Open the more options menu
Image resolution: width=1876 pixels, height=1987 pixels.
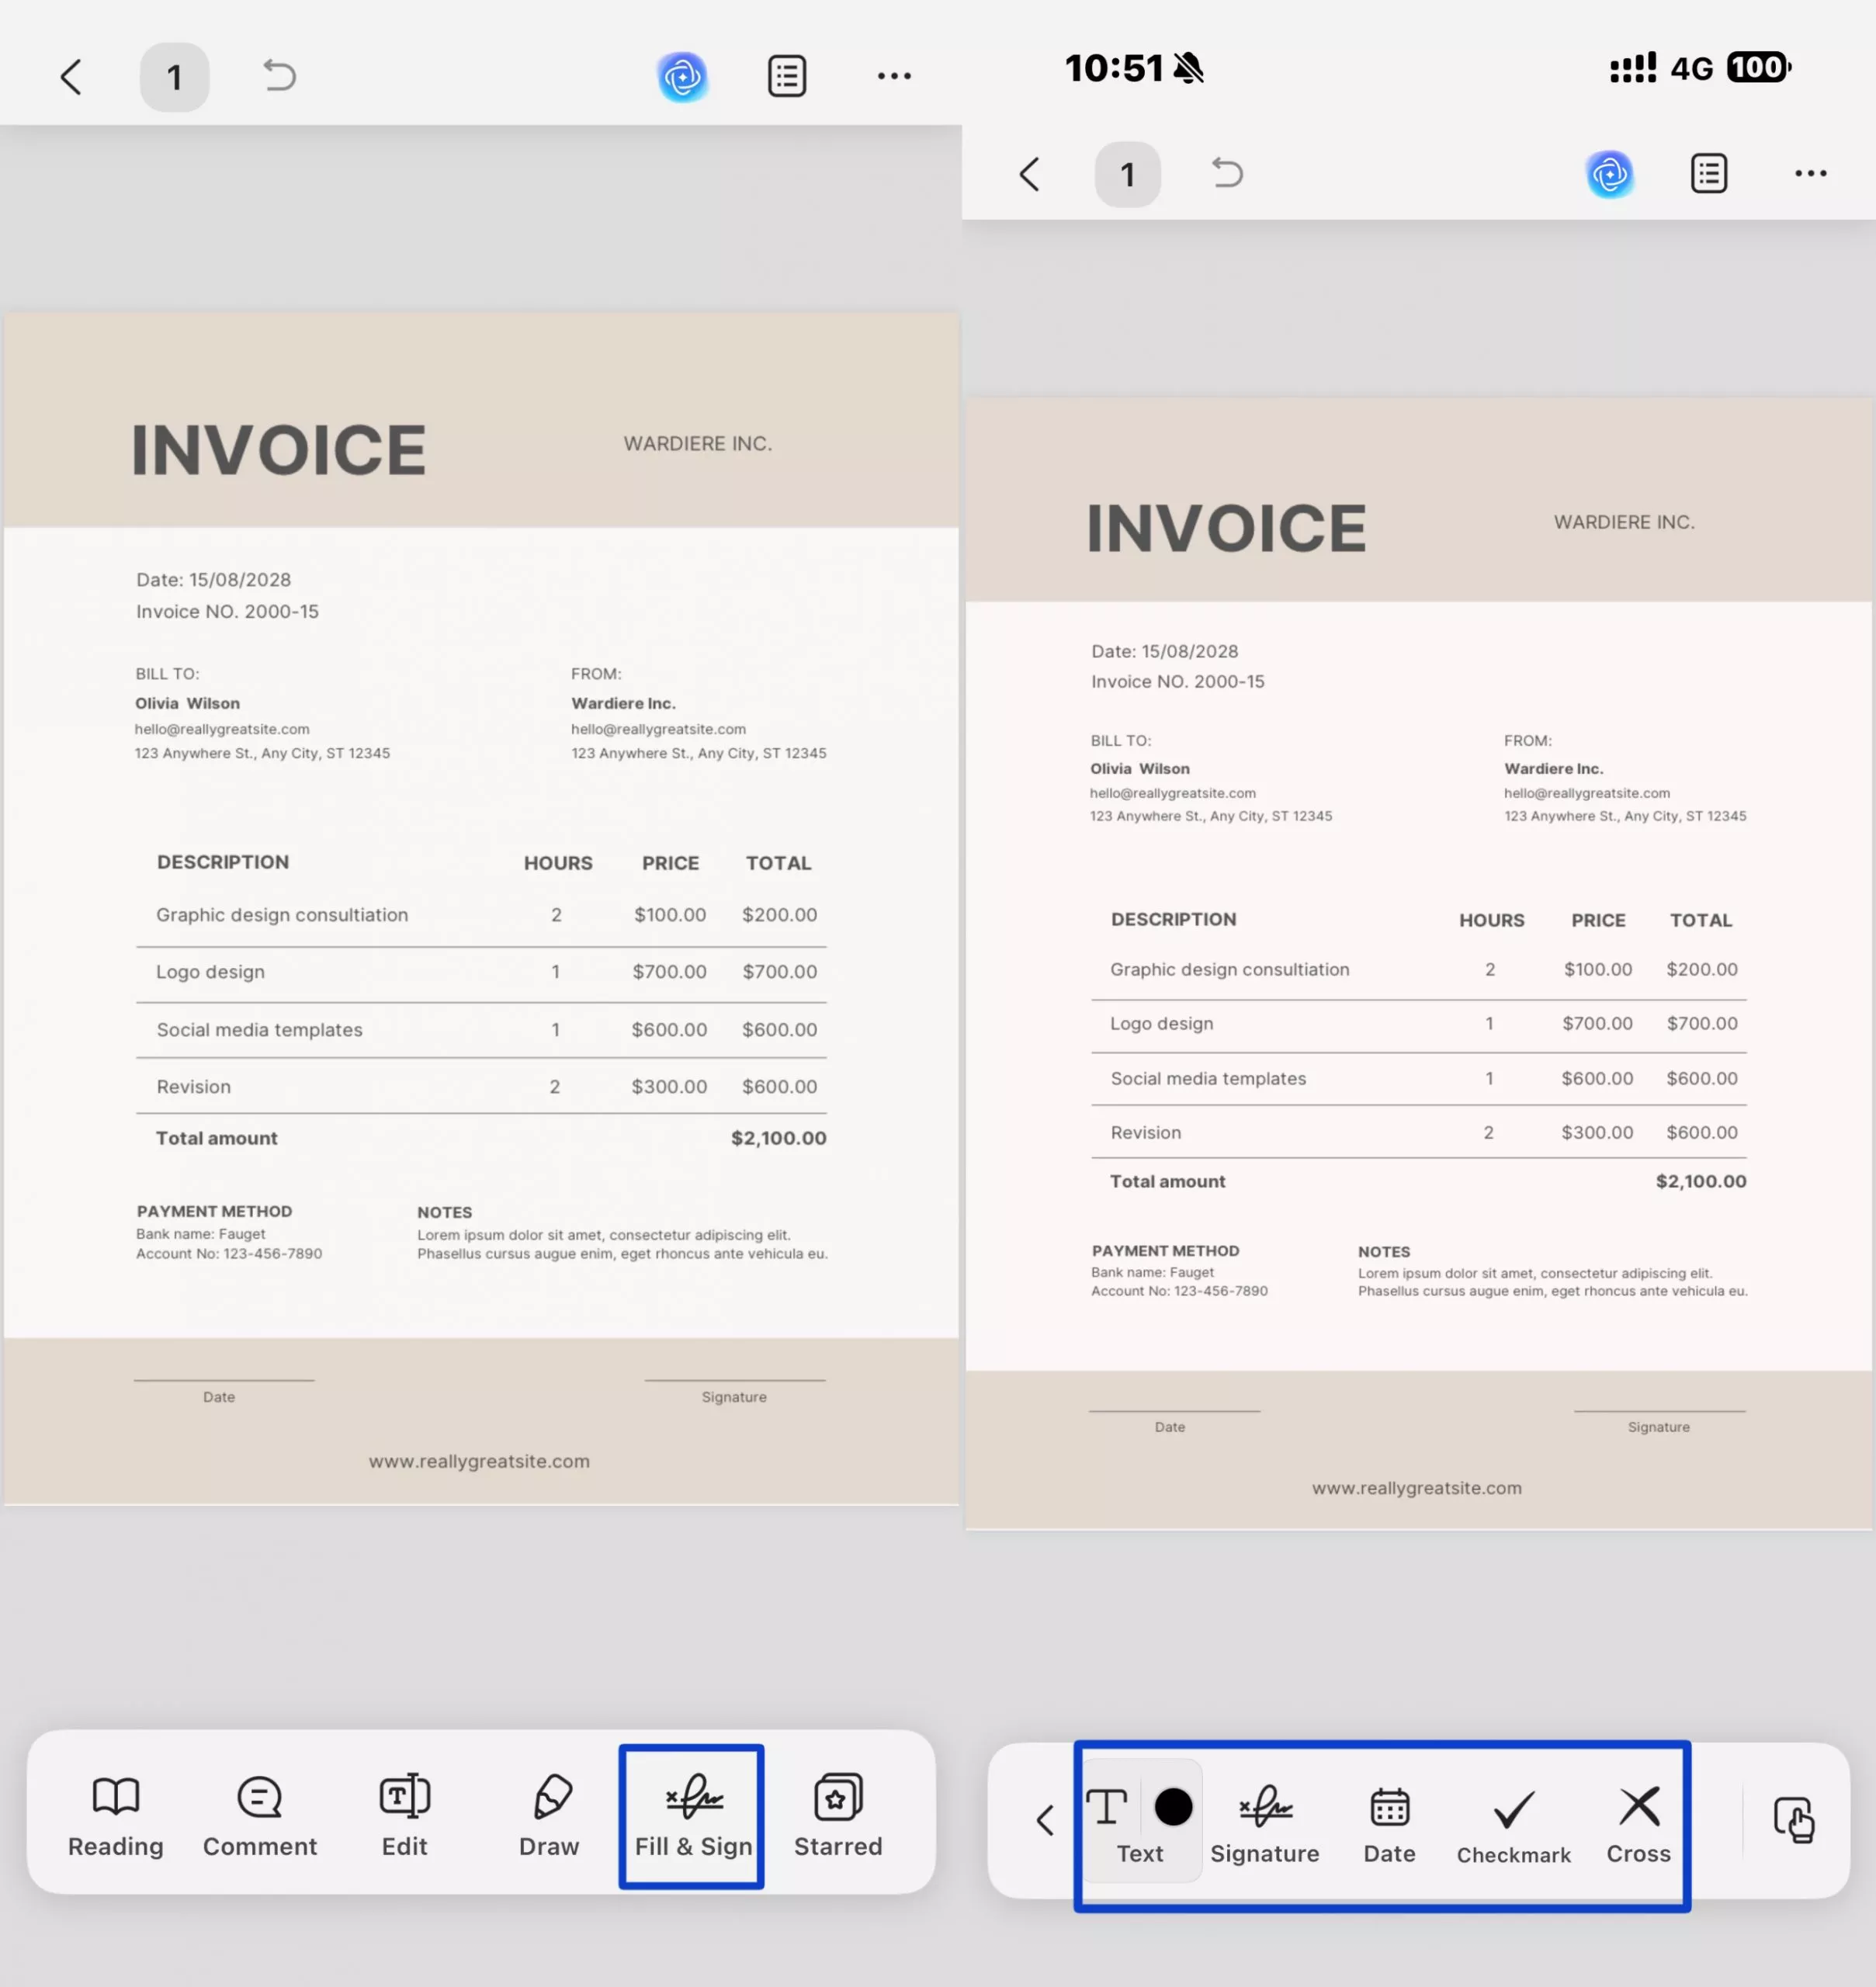(x=893, y=76)
